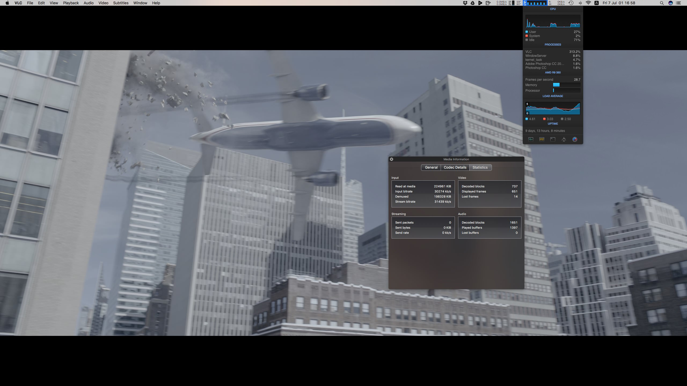Click the Audio 'Played buffers' row

[x=490, y=228]
